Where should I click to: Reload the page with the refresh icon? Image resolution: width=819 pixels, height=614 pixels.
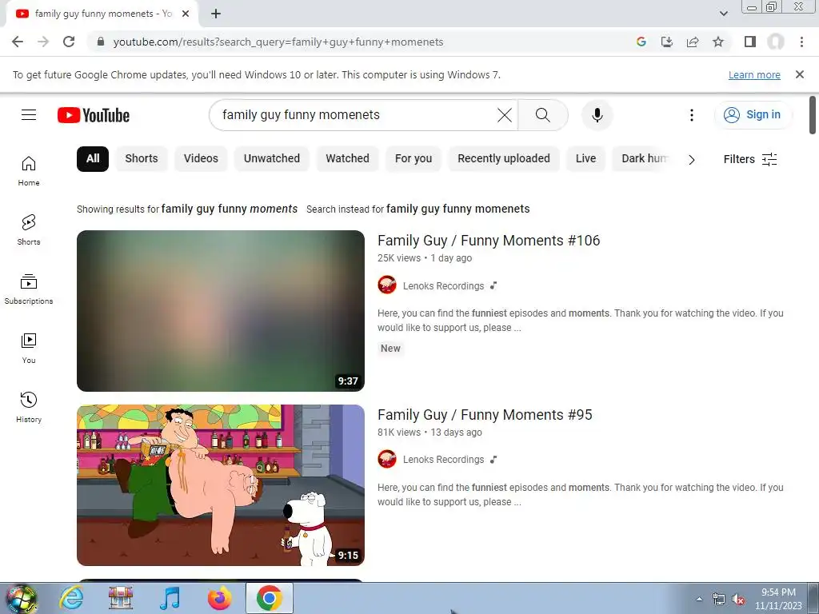point(69,42)
